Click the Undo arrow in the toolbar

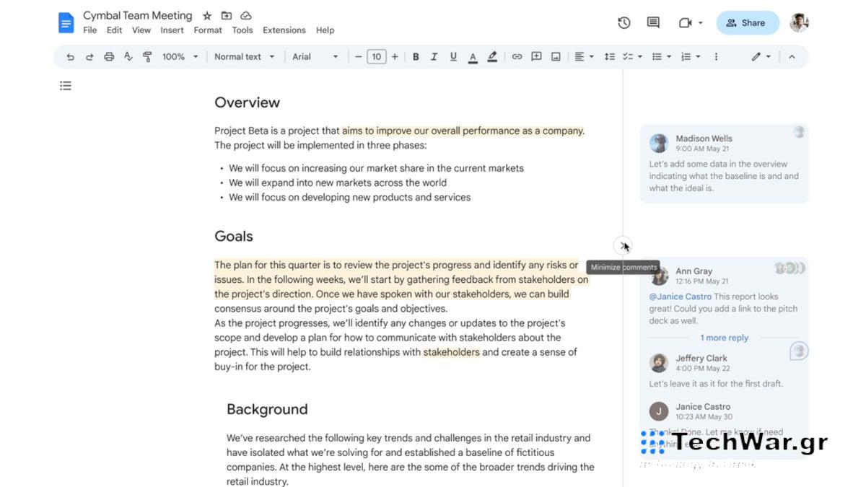click(70, 57)
